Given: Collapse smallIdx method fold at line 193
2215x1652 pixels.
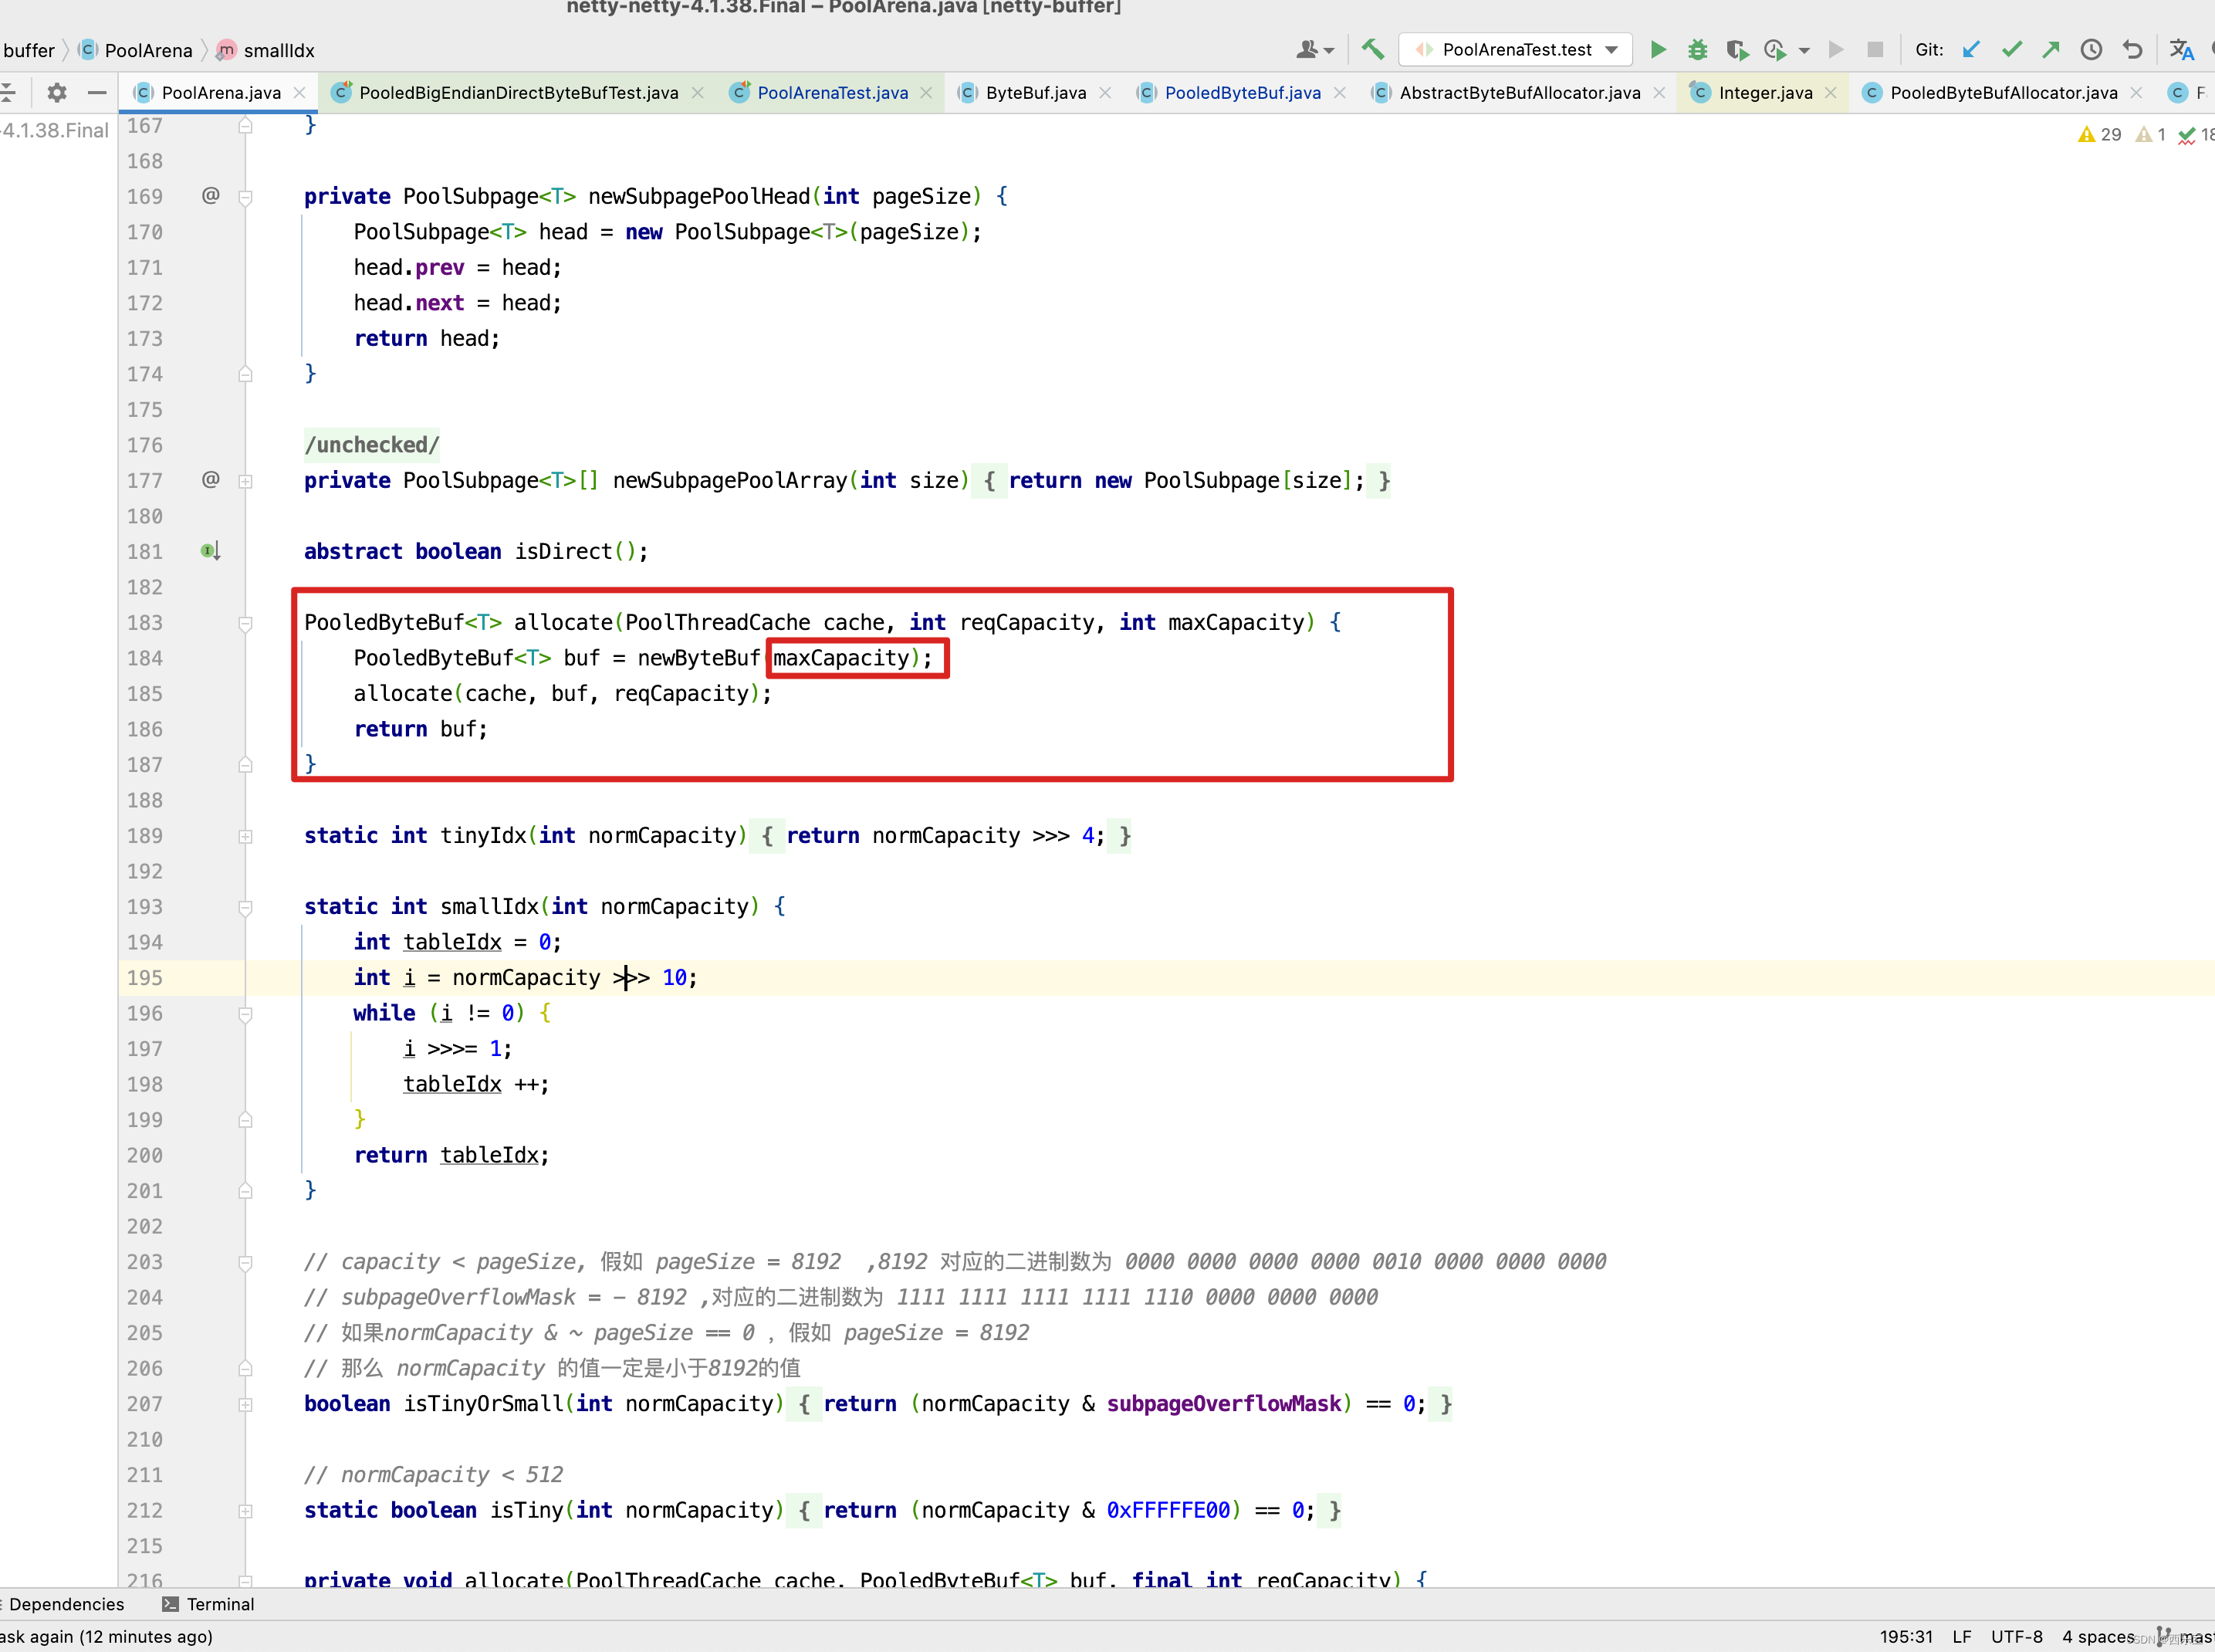Looking at the screenshot, I should coord(245,907).
